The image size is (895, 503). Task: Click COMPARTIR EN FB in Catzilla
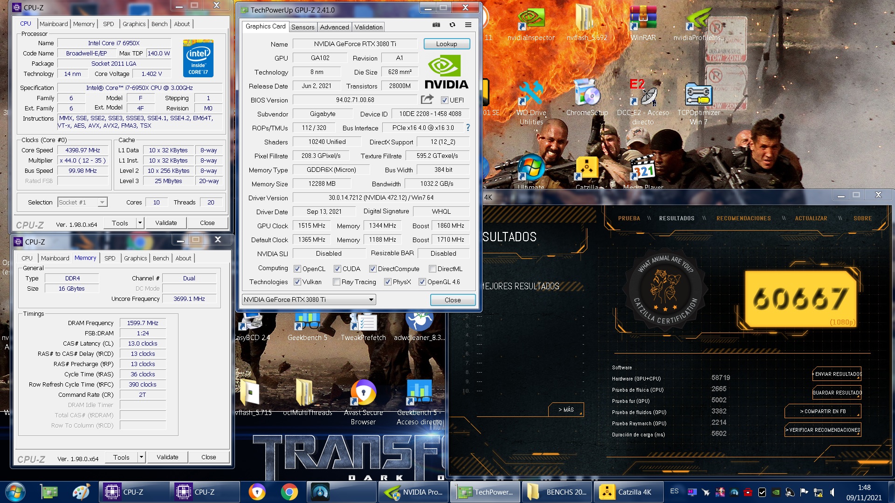823,411
